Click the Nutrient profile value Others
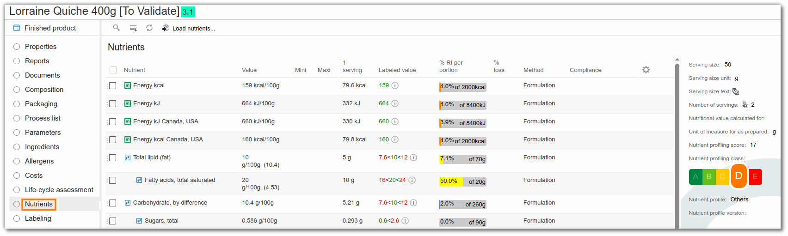Image resolution: width=788 pixels, height=236 pixels. (739, 200)
